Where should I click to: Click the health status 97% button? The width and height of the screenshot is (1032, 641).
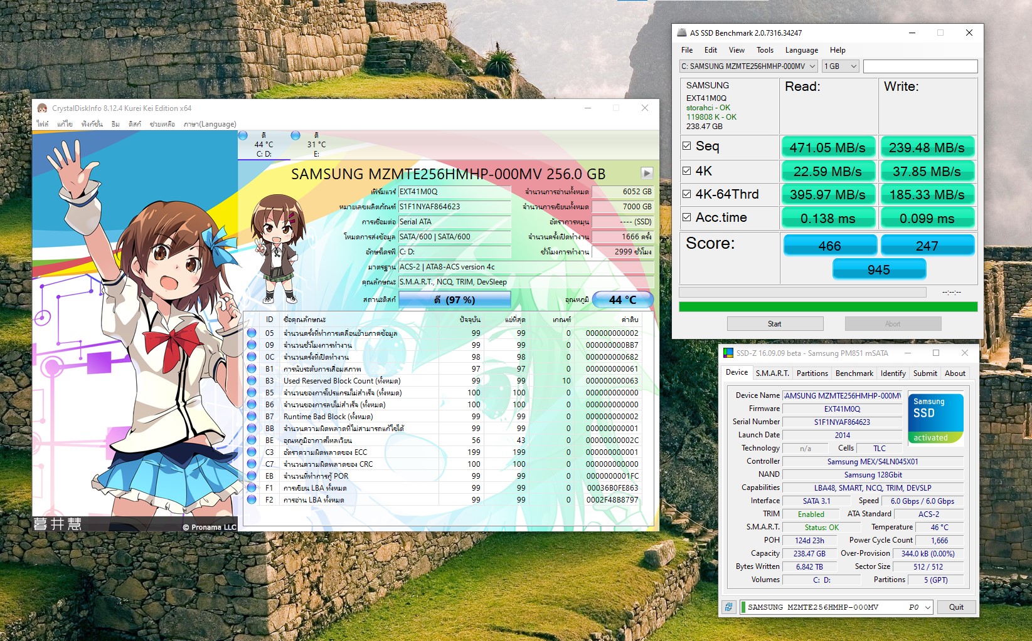point(454,300)
